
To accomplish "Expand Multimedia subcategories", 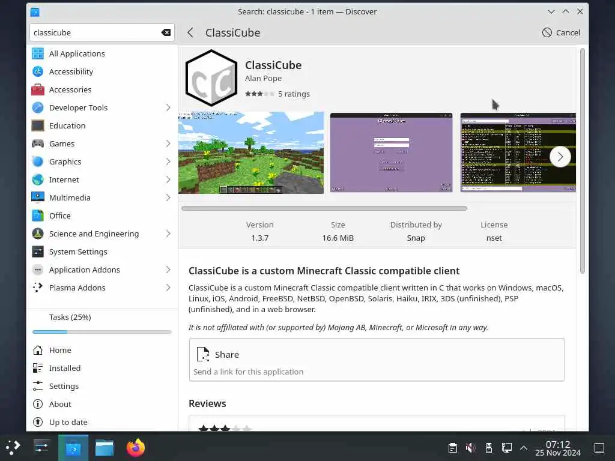I will click(x=168, y=198).
